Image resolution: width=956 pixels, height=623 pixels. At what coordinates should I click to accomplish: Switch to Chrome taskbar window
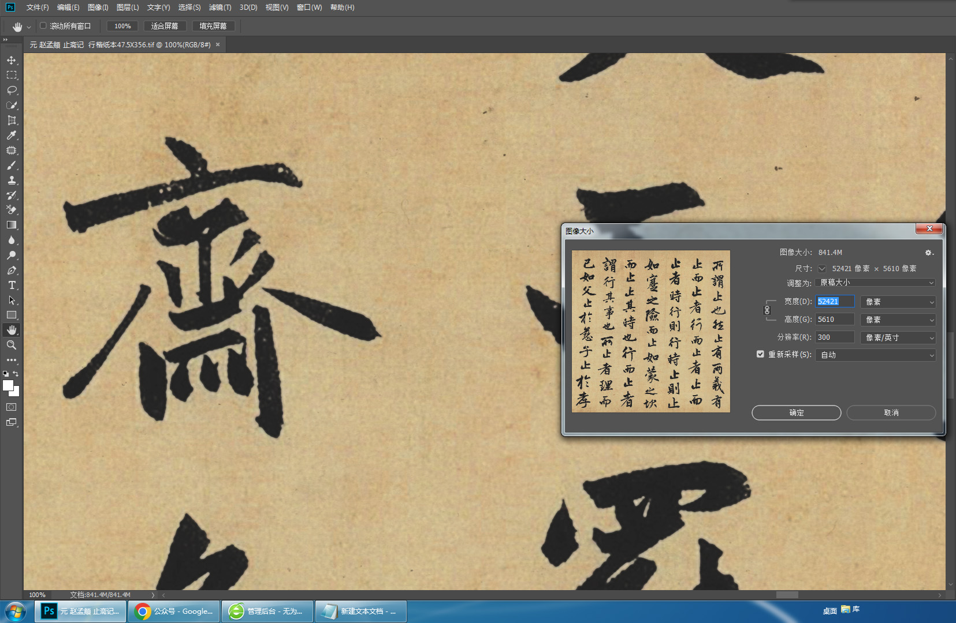[x=174, y=611]
